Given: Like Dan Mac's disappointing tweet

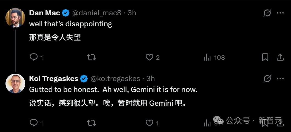Looking at the screenshot, I should point(149,57).
